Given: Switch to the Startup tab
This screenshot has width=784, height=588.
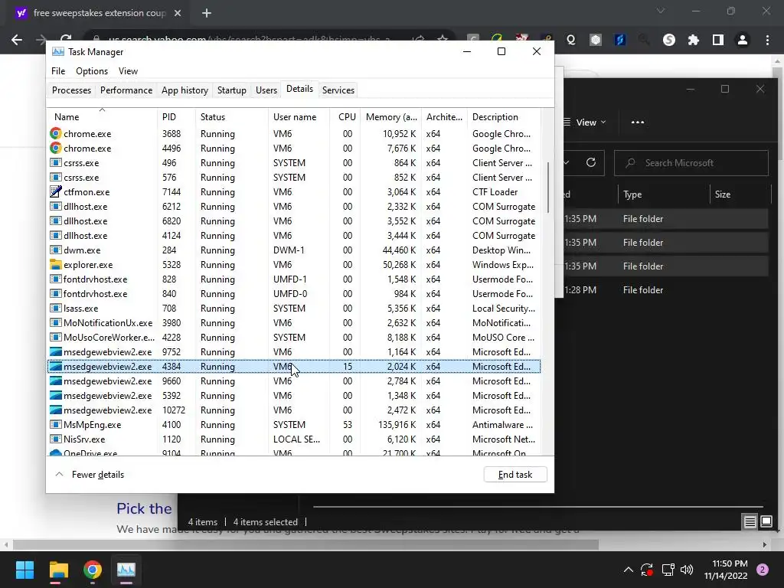Looking at the screenshot, I should click(231, 90).
